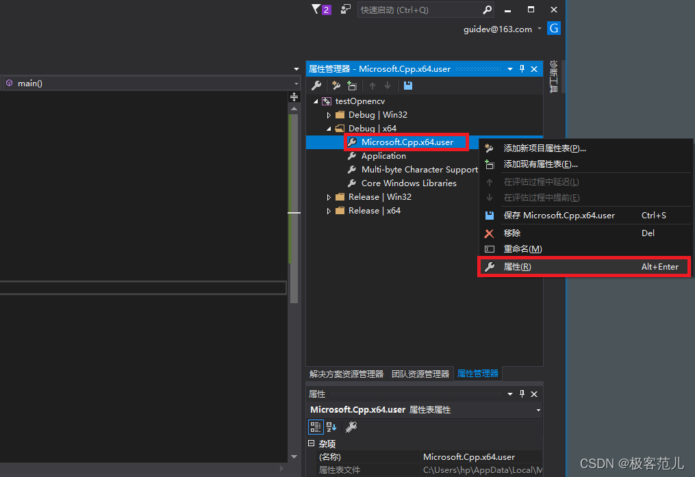Click the property pages wrench icon in 属性 panel
695x477 pixels.
pos(351,426)
